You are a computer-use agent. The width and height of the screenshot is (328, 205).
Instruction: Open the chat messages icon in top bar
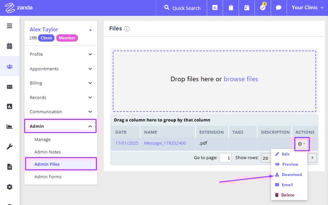pos(279,8)
